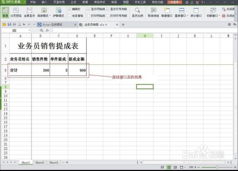Open the 页面布局 ribbon tab
The image size is (238, 171).
pyautogui.click(x=59, y=2)
